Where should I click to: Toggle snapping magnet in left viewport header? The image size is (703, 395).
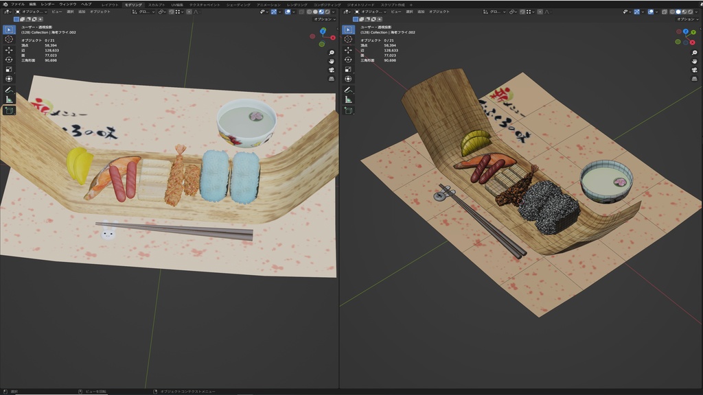[171, 12]
